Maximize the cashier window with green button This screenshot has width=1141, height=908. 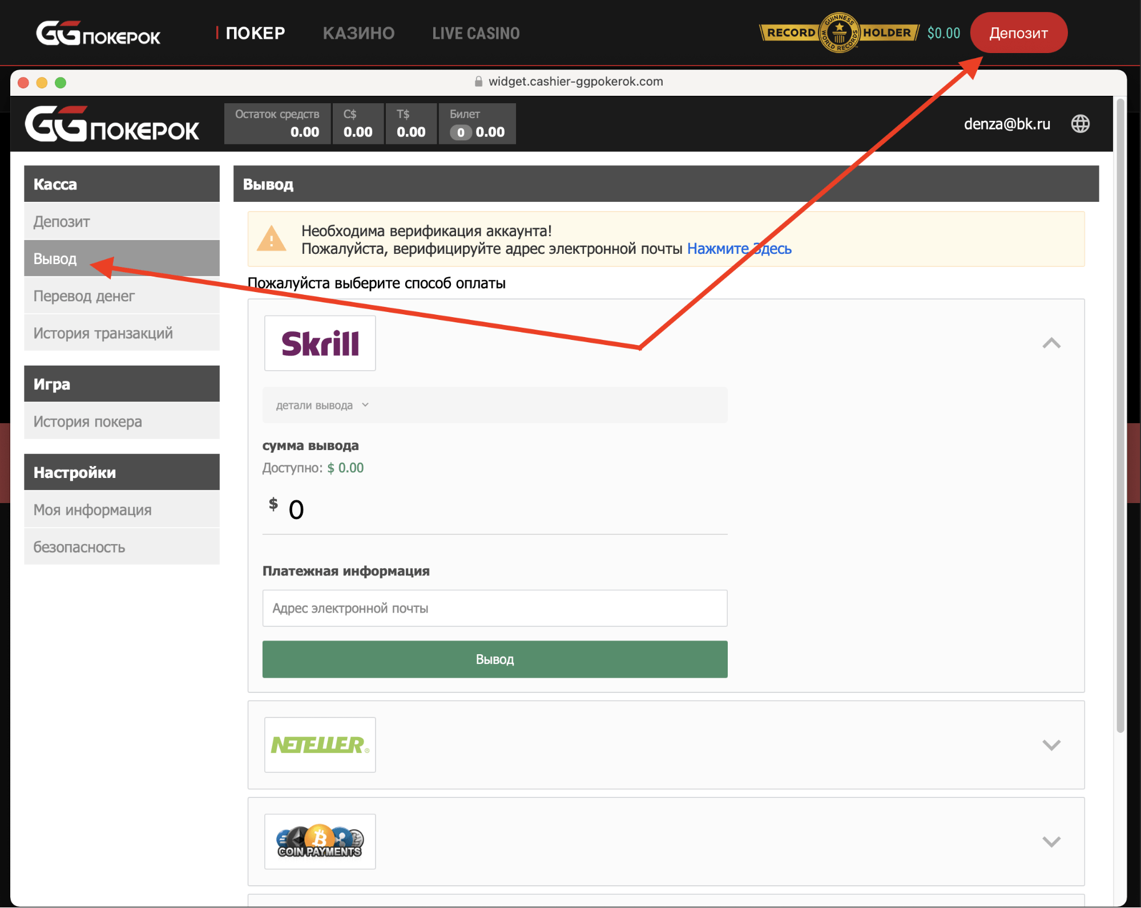pyautogui.click(x=61, y=83)
